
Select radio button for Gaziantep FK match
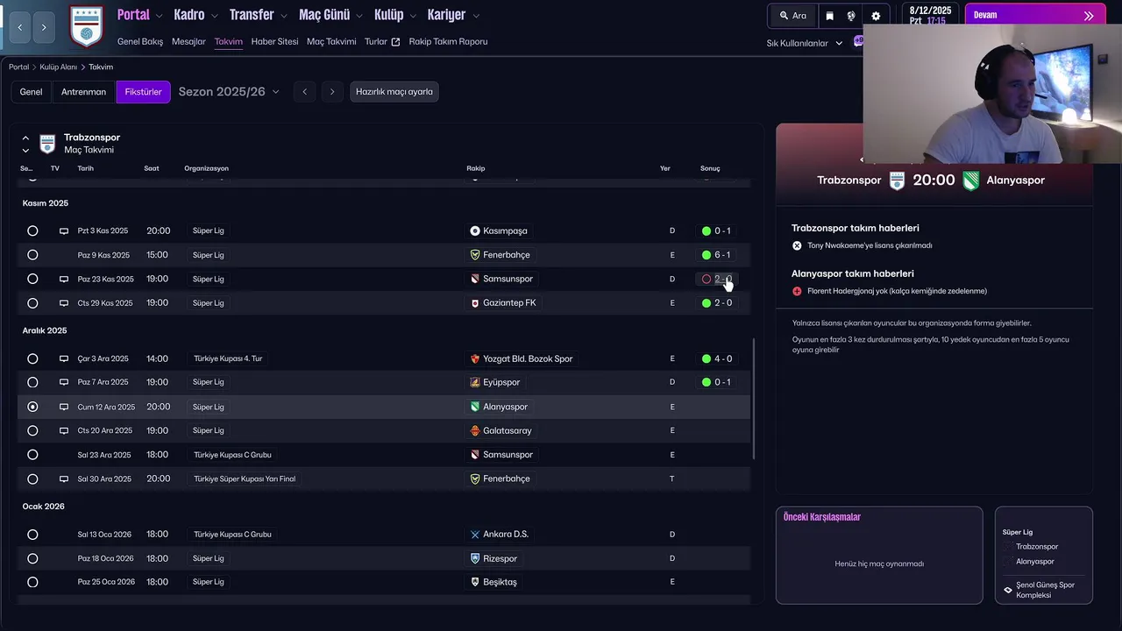pyautogui.click(x=32, y=303)
